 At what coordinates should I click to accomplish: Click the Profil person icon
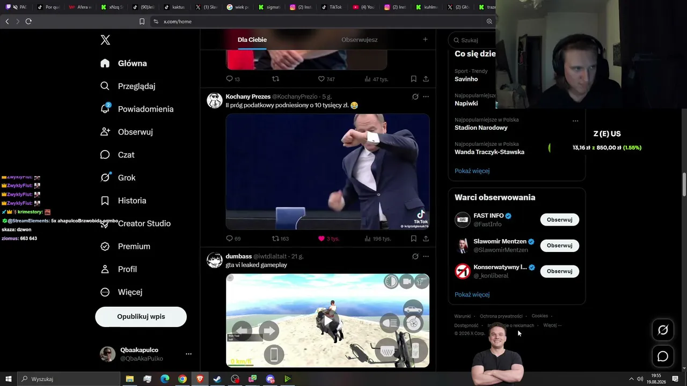[x=105, y=269]
